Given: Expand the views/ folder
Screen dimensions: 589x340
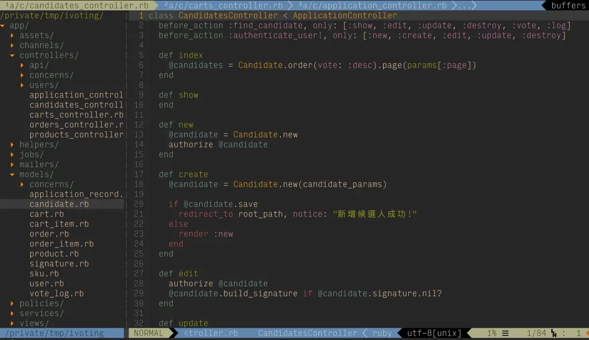Looking at the screenshot, I should pos(34,323).
